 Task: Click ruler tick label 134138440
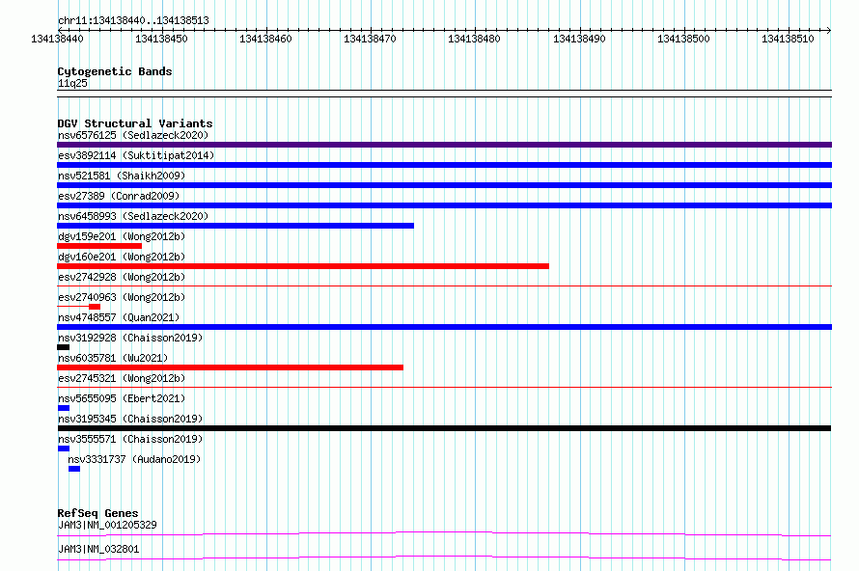(57, 39)
